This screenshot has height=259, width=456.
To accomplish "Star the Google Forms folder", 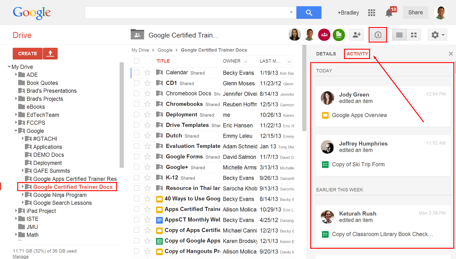I will click(147, 157).
